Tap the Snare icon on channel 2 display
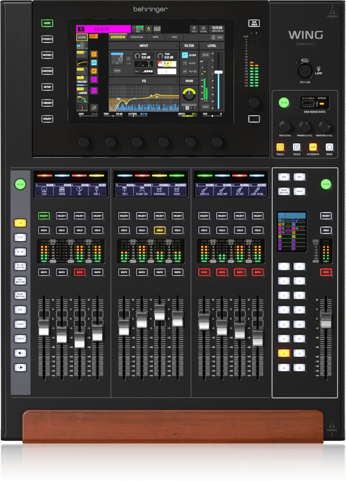This screenshot has height=481, width=346. (x=62, y=190)
